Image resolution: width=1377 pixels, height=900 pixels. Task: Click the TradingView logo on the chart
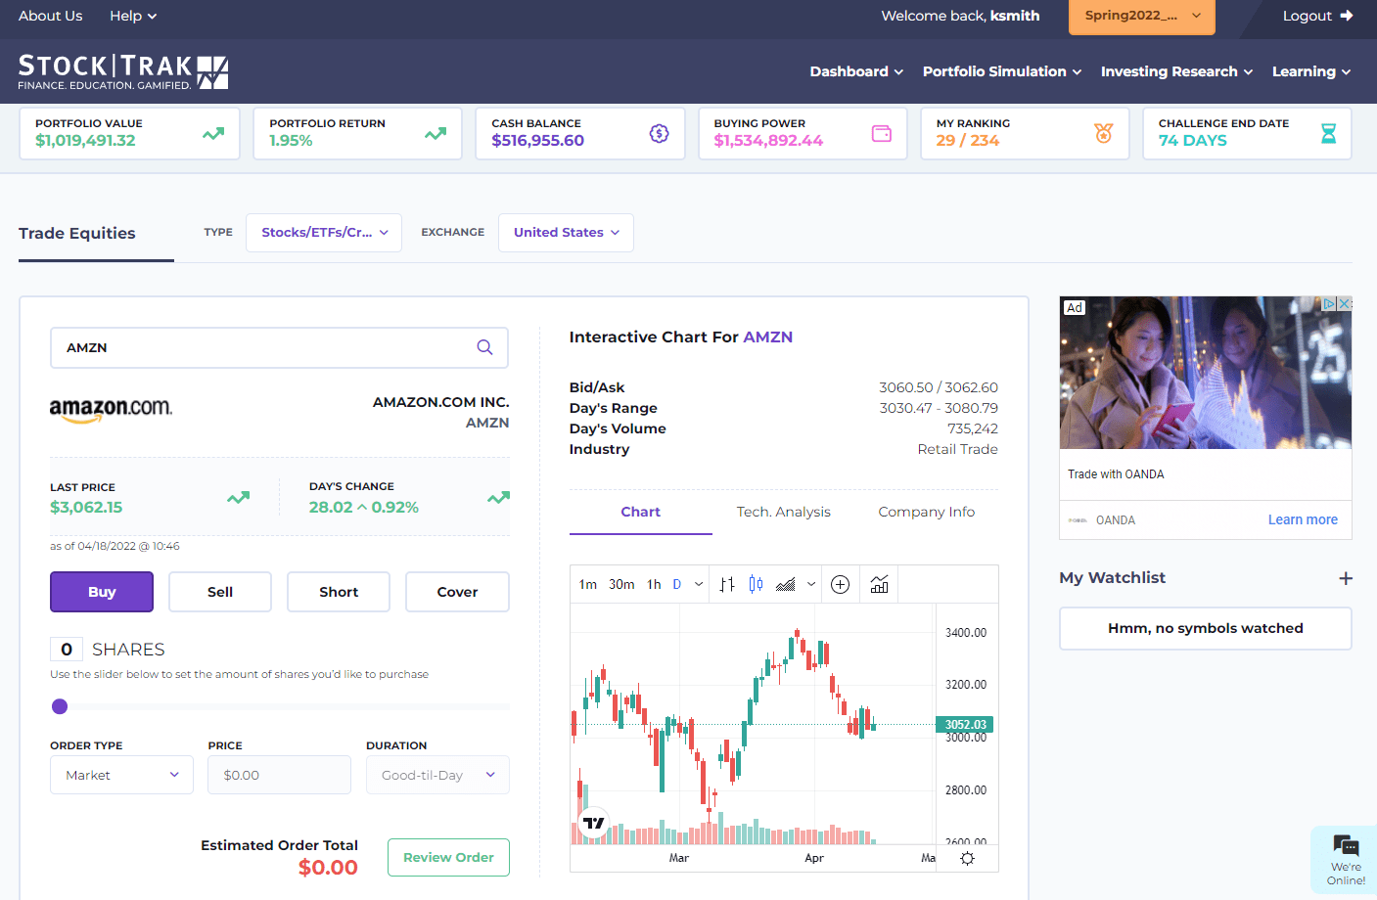[x=592, y=825]
